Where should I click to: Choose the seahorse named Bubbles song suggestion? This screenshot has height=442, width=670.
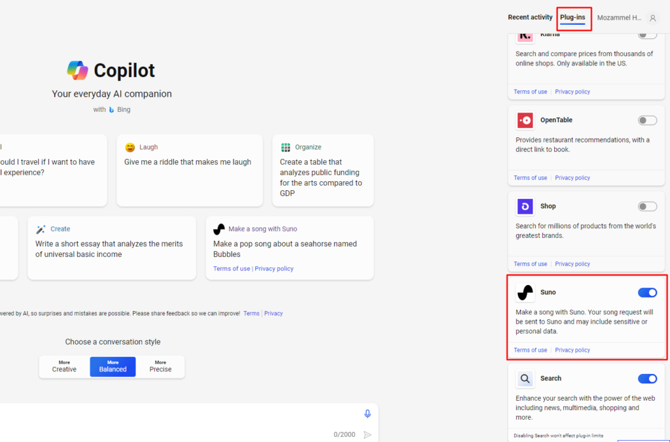290,248
